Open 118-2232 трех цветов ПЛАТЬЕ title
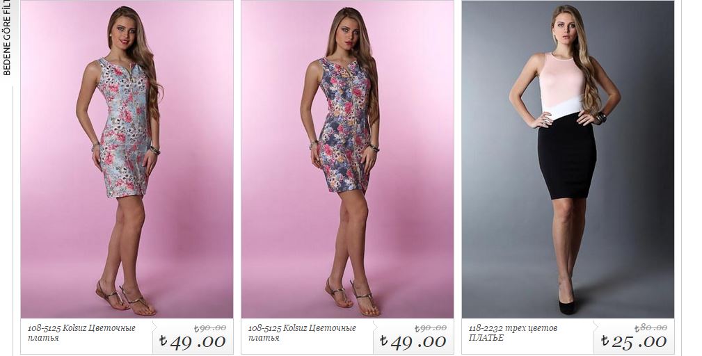This screenshot has height=356, width=702. pyautogui.click(x=513, y=333)
